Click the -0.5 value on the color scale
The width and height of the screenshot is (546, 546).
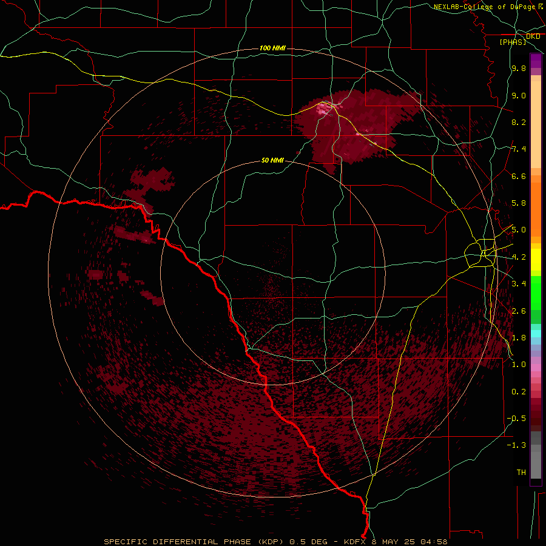(x=516, y=419)
